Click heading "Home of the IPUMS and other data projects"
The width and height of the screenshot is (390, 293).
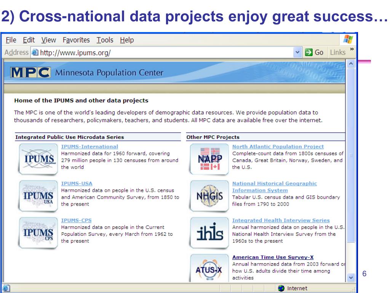point(81,100)
